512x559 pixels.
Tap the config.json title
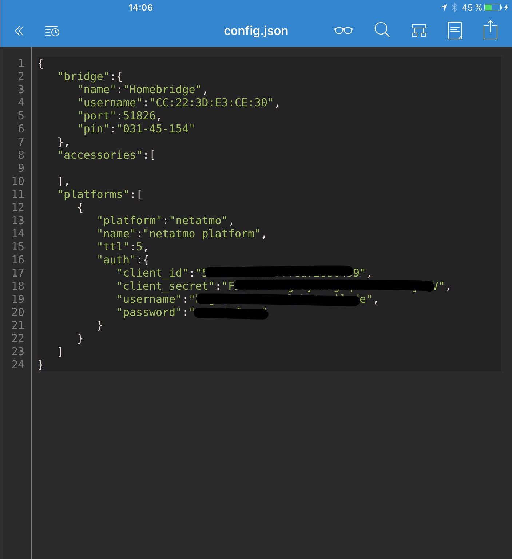pyautogui.click(x=256, y=31)
